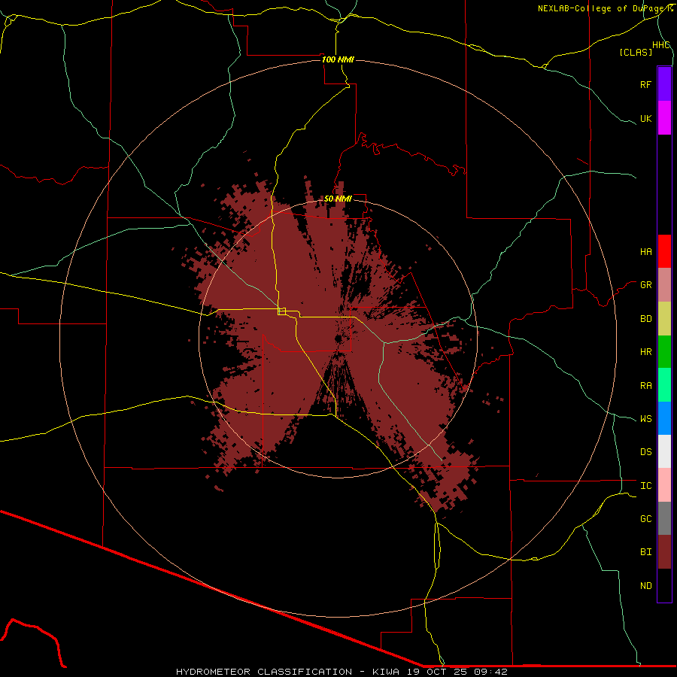Click the [CLAS] units label

coord(636,52)
